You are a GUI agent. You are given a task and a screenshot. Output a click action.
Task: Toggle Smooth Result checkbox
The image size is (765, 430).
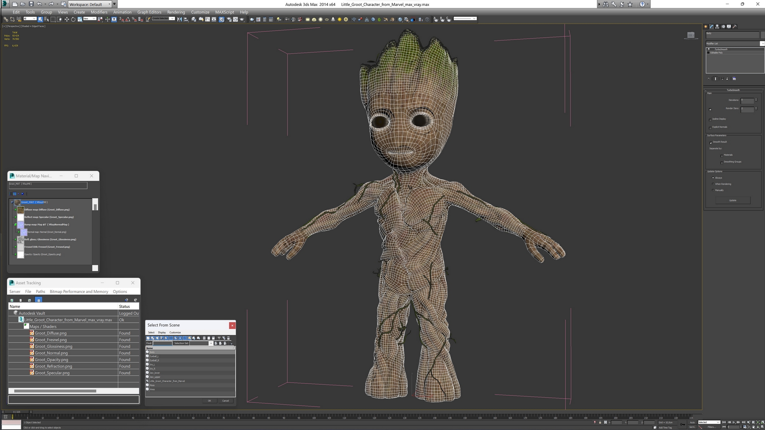click(710, 143)
